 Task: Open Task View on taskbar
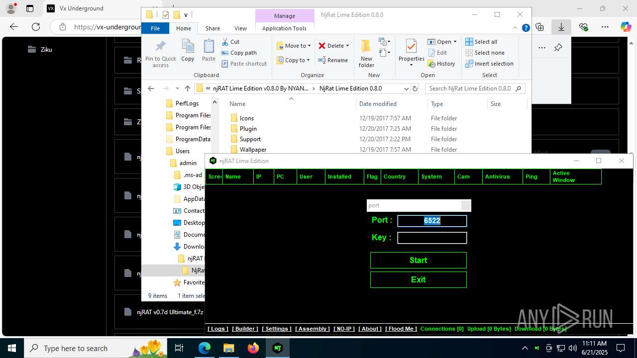180,348
